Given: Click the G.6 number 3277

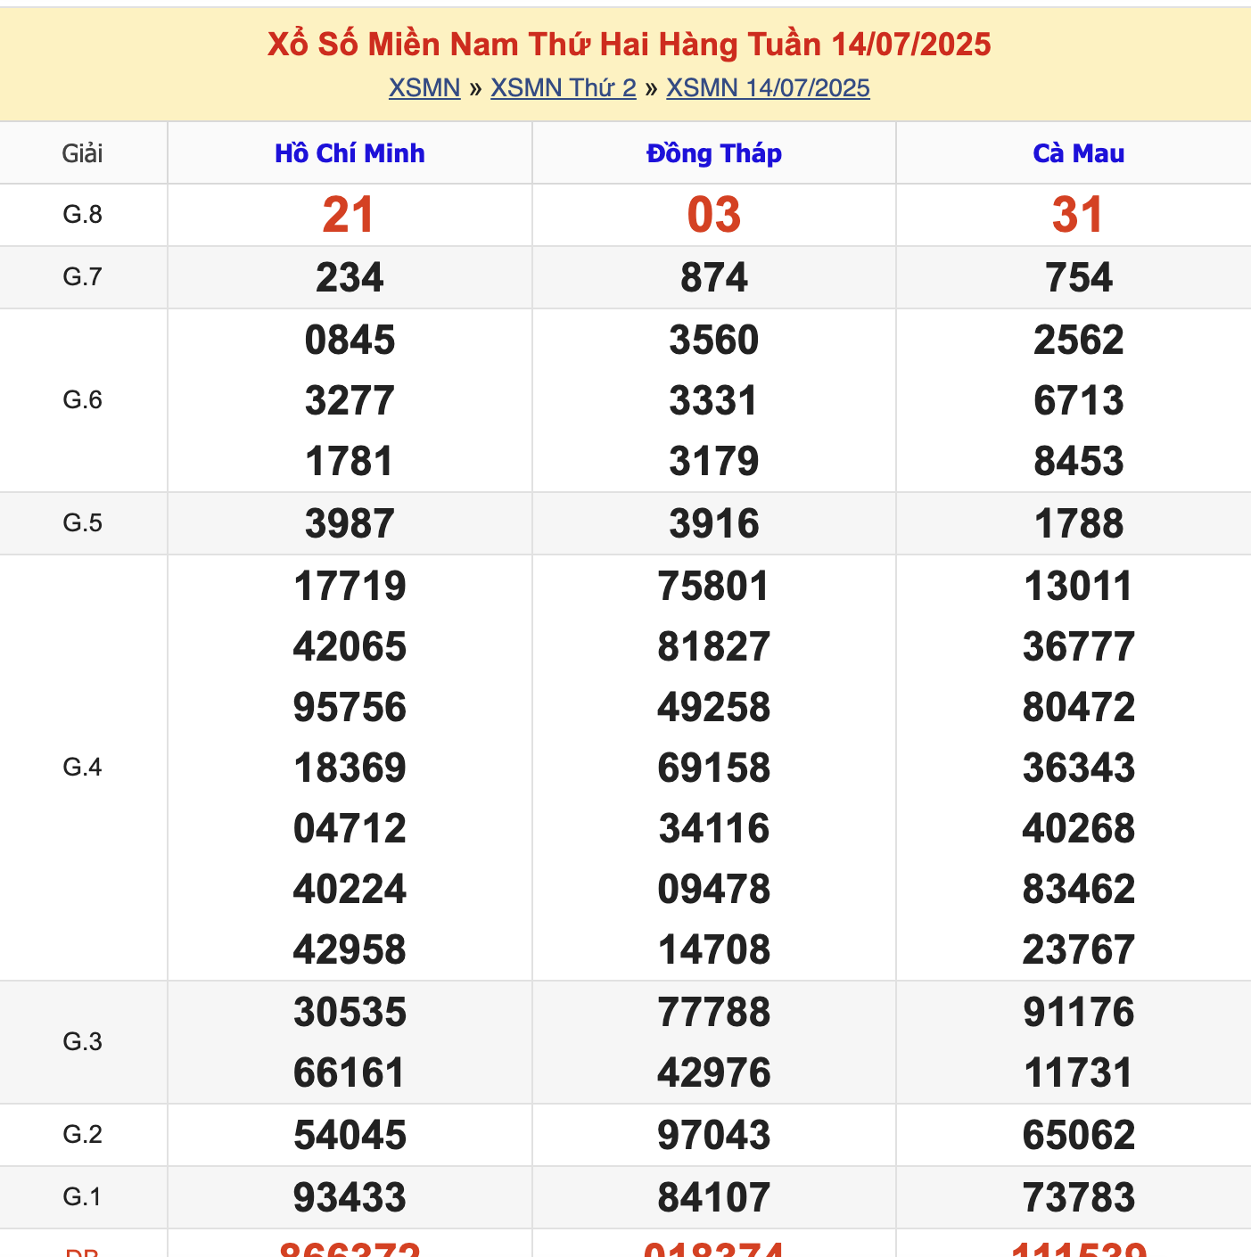Looking at the screenshot, I should click(x=350, y=400).
